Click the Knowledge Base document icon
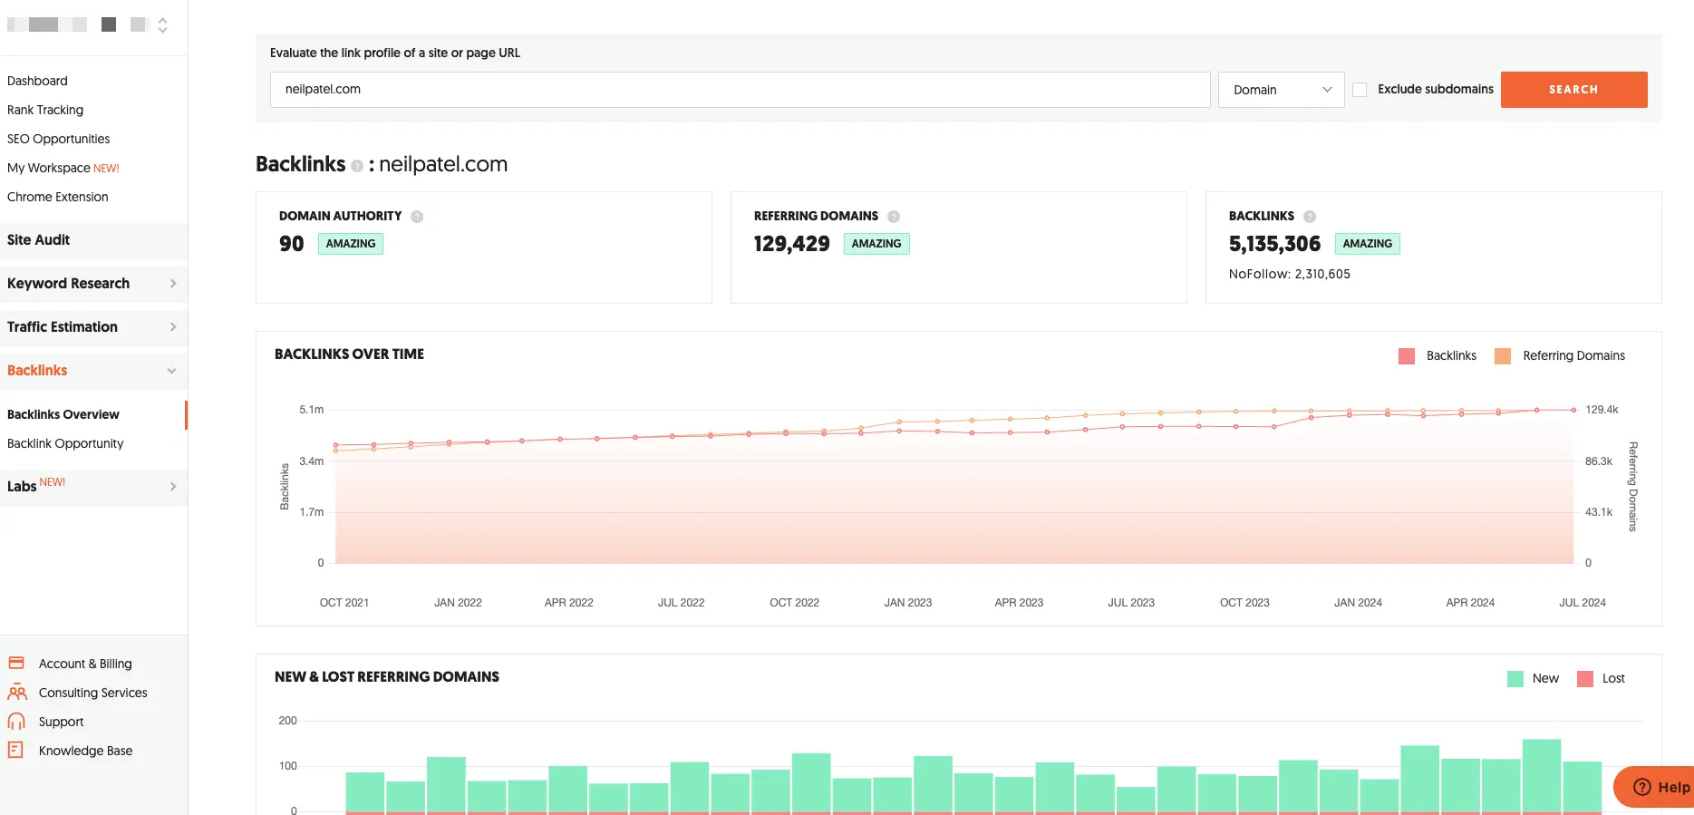Viewport: 1694px width, 815px height. coord(15,750)
